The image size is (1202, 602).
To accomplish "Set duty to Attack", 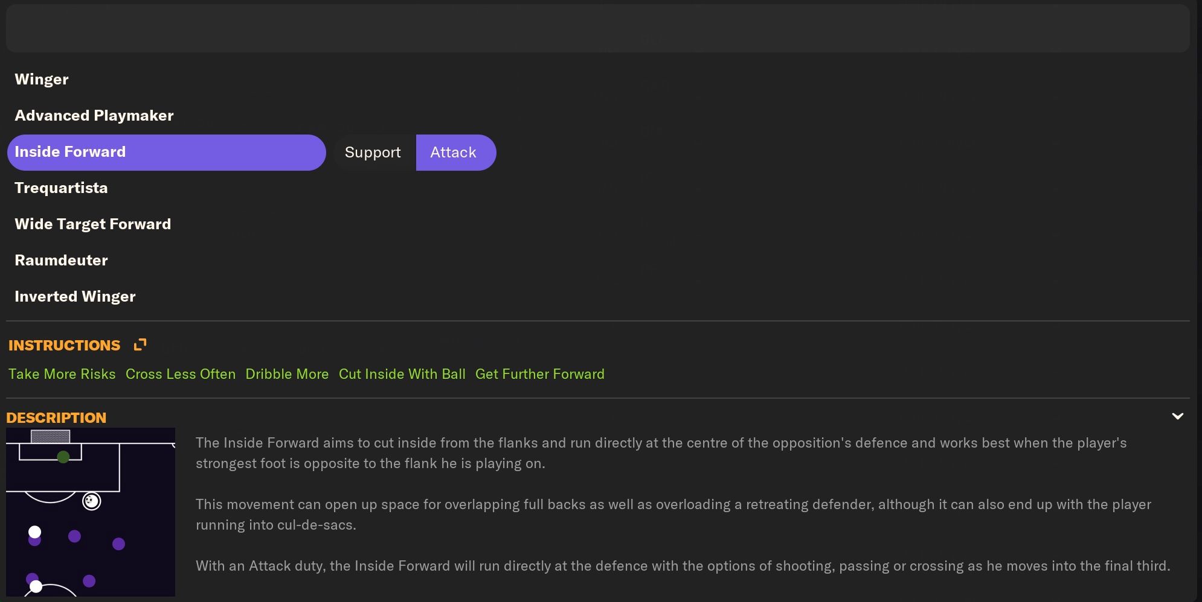I will [454, 153].
